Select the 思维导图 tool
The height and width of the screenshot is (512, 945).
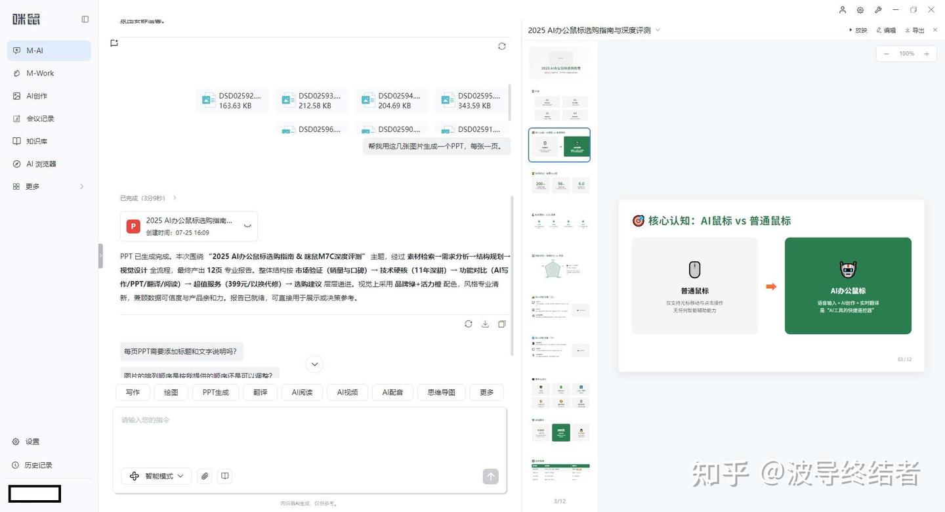tap(442, 393)
